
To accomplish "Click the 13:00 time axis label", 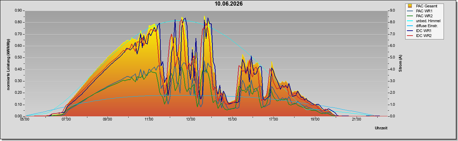I will pyautogui.click(x=191, y=119).
